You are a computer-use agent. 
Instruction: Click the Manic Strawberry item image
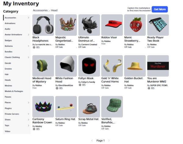(x=135, y=25)
